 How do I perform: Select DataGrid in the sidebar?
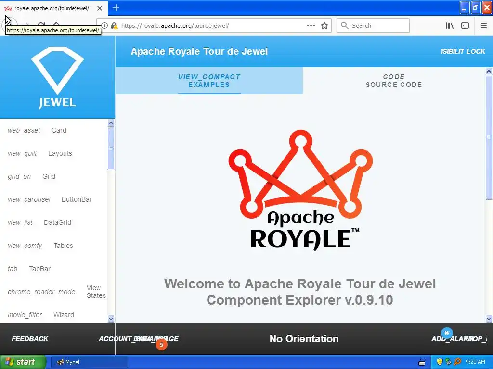tap(58, 222)
